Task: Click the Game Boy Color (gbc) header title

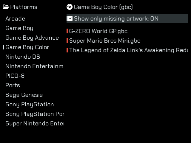Action: (x=103, y=7)
